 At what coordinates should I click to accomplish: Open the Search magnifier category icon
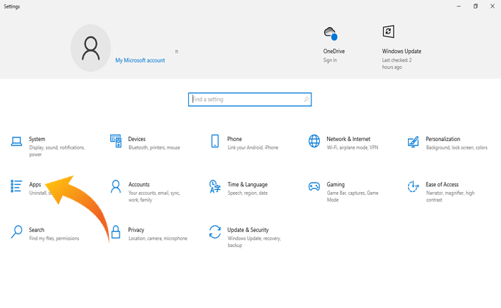tap(16, 231)
